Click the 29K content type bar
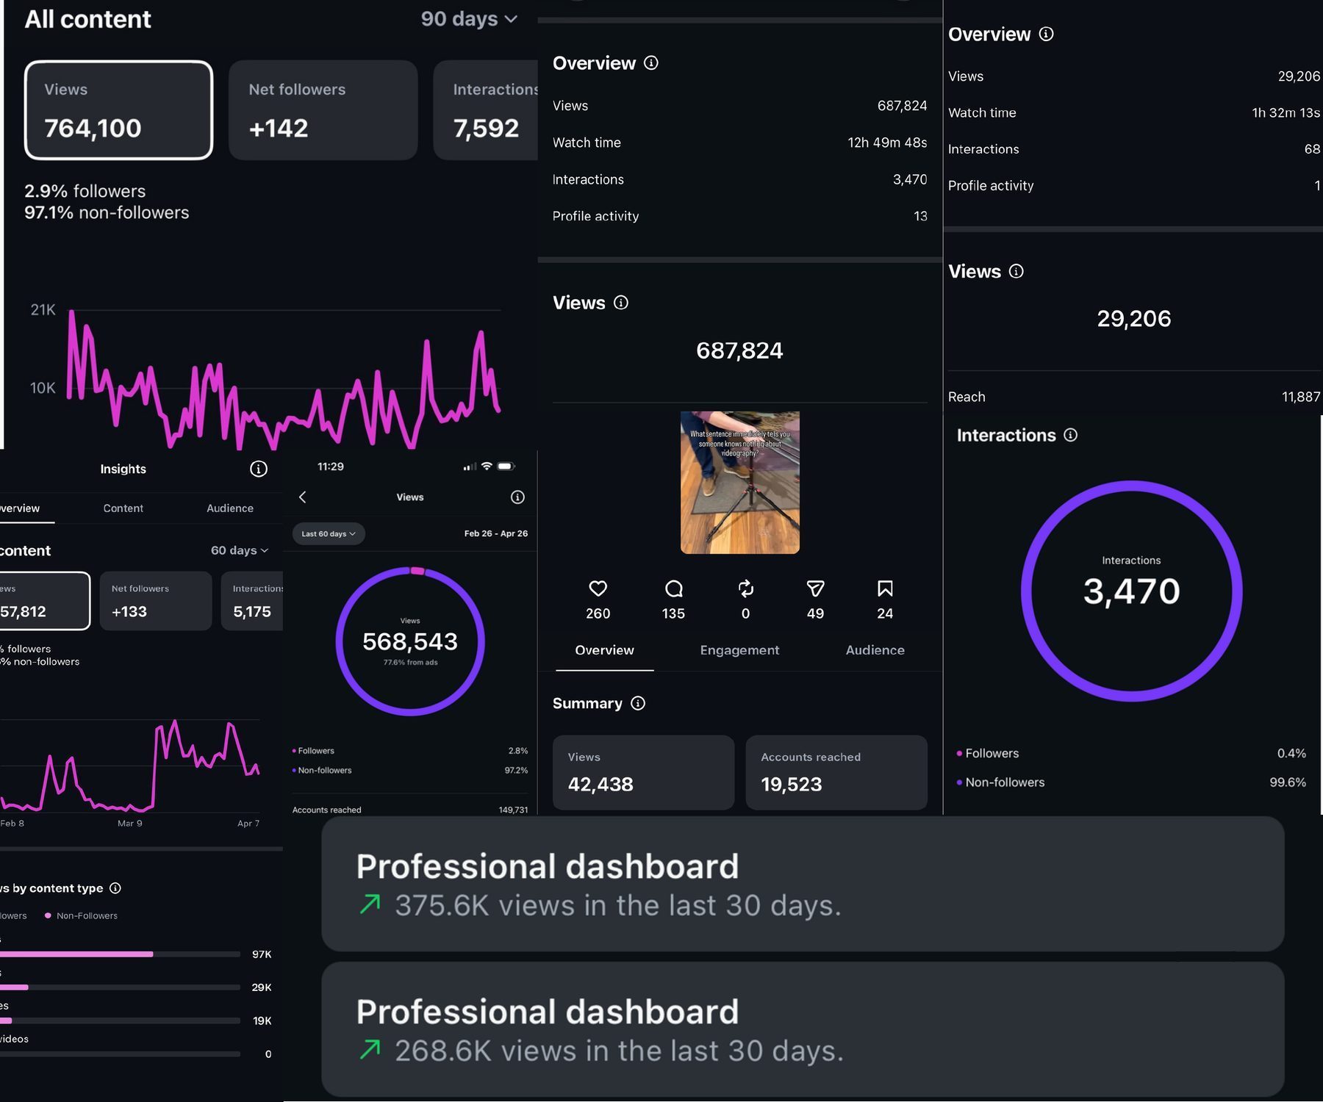Image resolution: width=1323 pixels, height=1102 pixels. coord(121,987)
